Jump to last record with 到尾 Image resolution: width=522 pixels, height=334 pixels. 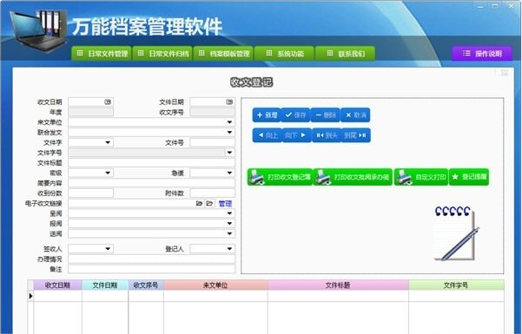pyautogui.click(x=355, y=135)
